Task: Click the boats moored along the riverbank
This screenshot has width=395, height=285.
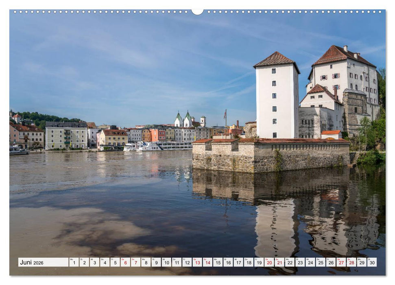Action: pyautogui.click(x=151, y=147)
